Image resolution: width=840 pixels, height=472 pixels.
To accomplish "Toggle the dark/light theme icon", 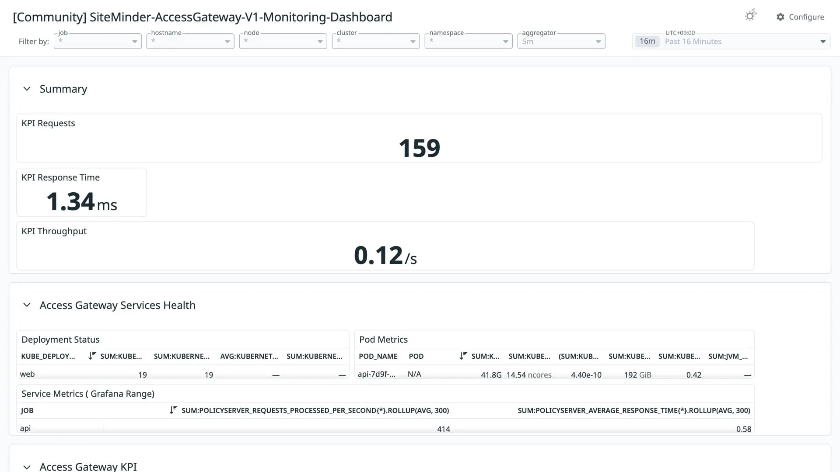I will click(751, 16).
